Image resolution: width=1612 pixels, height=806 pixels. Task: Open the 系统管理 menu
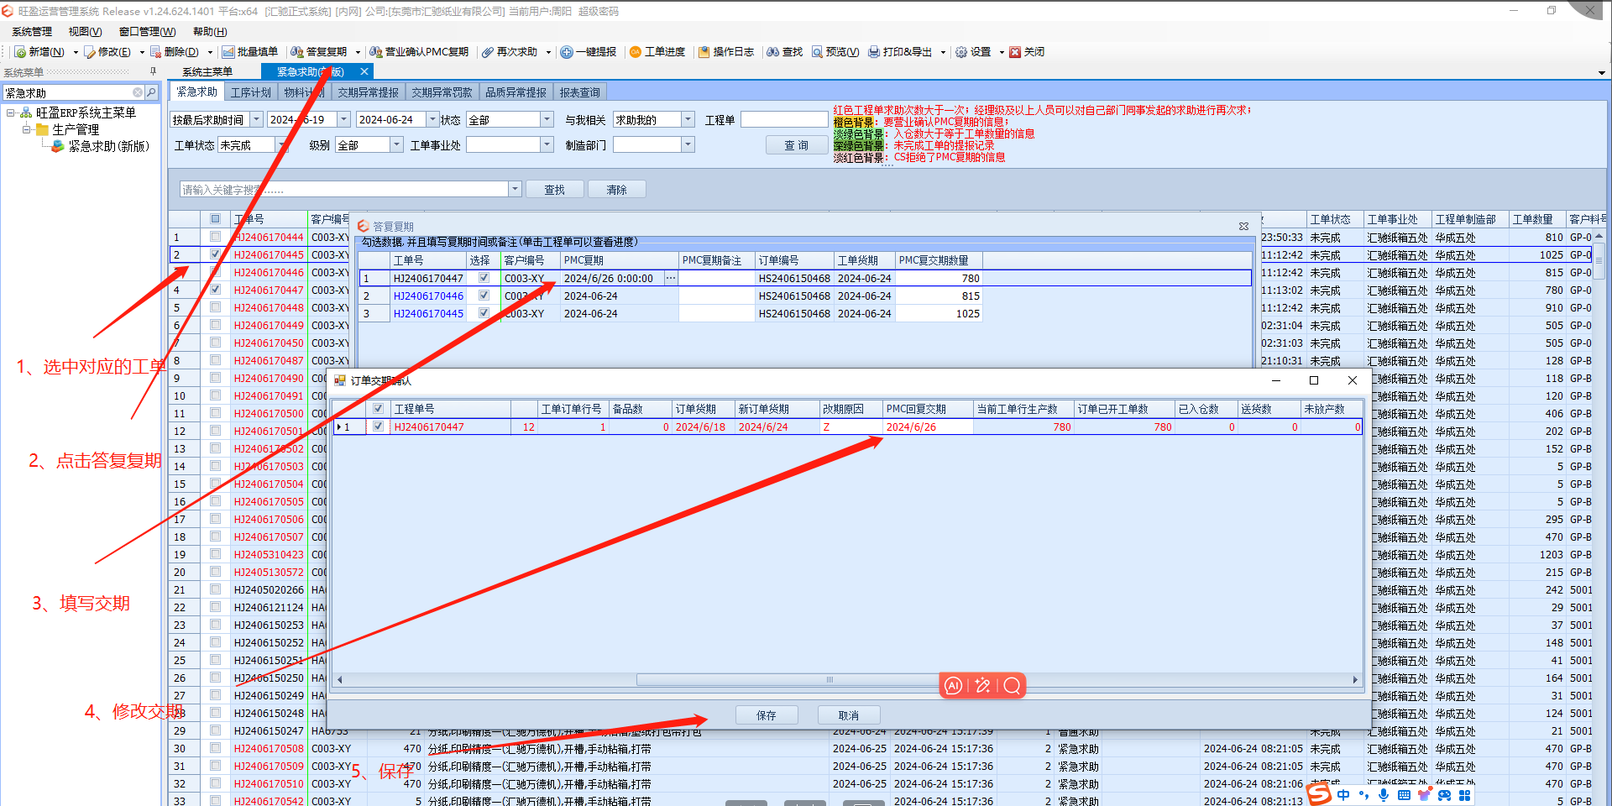coord(32,32)
